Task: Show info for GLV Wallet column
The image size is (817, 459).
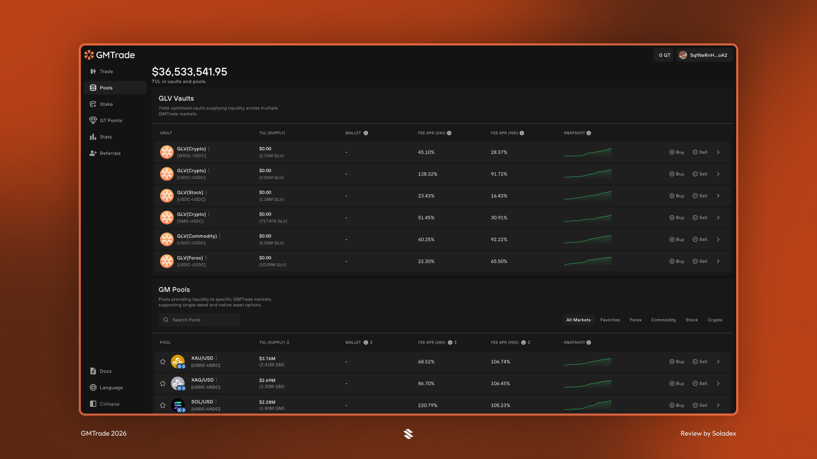Action: coord(366,133)
